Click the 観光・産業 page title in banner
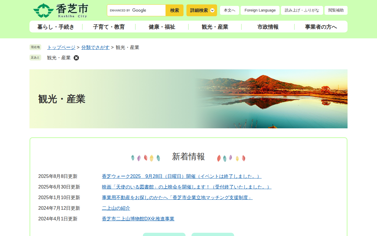377x236 pixels. (x=62, y=99)
